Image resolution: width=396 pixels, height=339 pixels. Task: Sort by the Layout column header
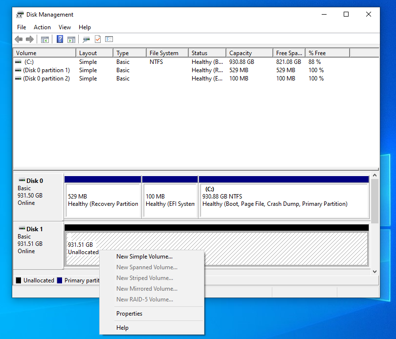(x=94, y=53)
